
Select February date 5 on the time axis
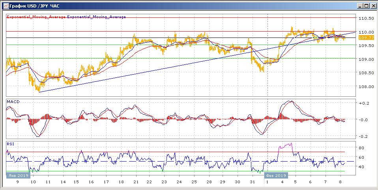pos(295,182)
